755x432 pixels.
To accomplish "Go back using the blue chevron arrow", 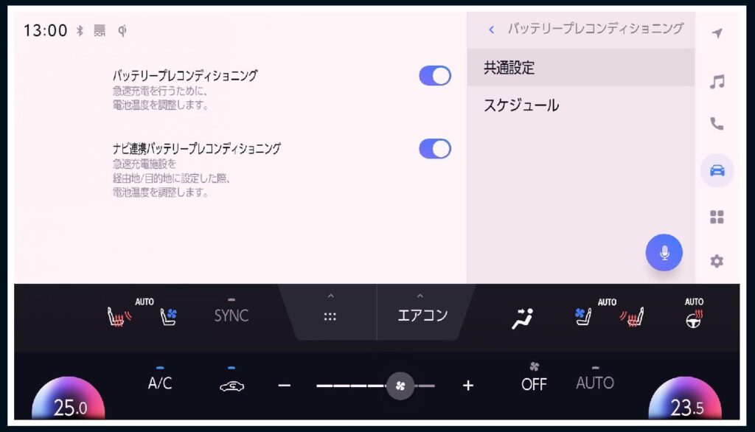I will pyautogui.click(x=491, y=29).
